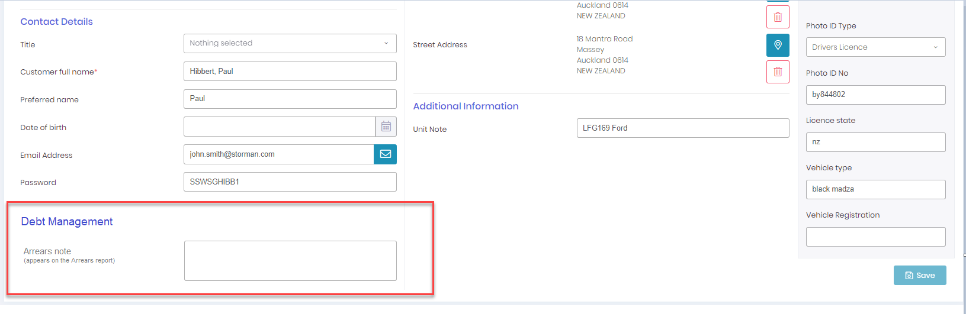Click the Vehicle type field
Viewport: 966px width, 314px height.
pos(875,189)
